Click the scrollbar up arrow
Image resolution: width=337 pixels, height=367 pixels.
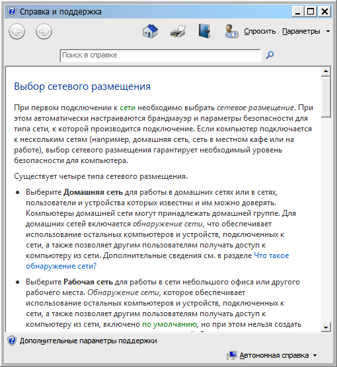coord(326,71)
